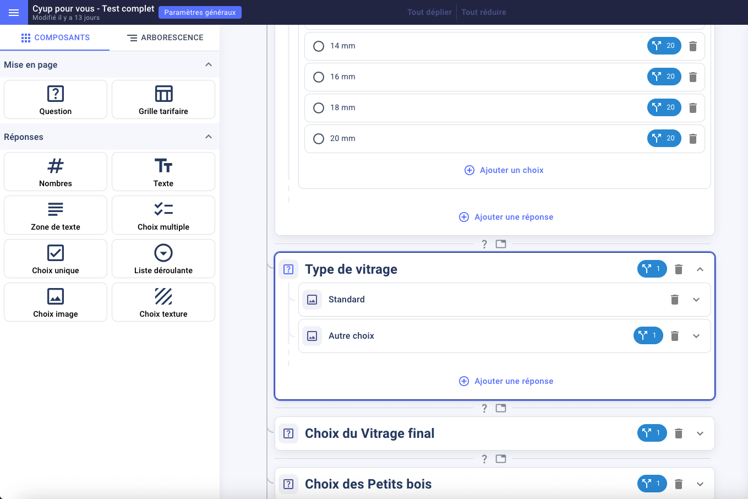Insert a Nombres response

coord(56,172)
